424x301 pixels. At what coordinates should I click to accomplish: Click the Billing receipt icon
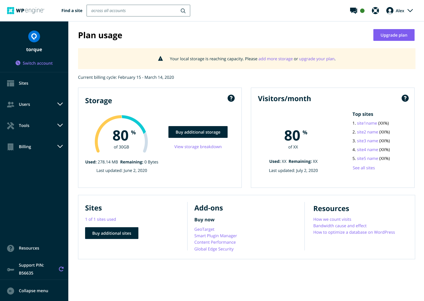pyautogui.click(x=11, y=147)
